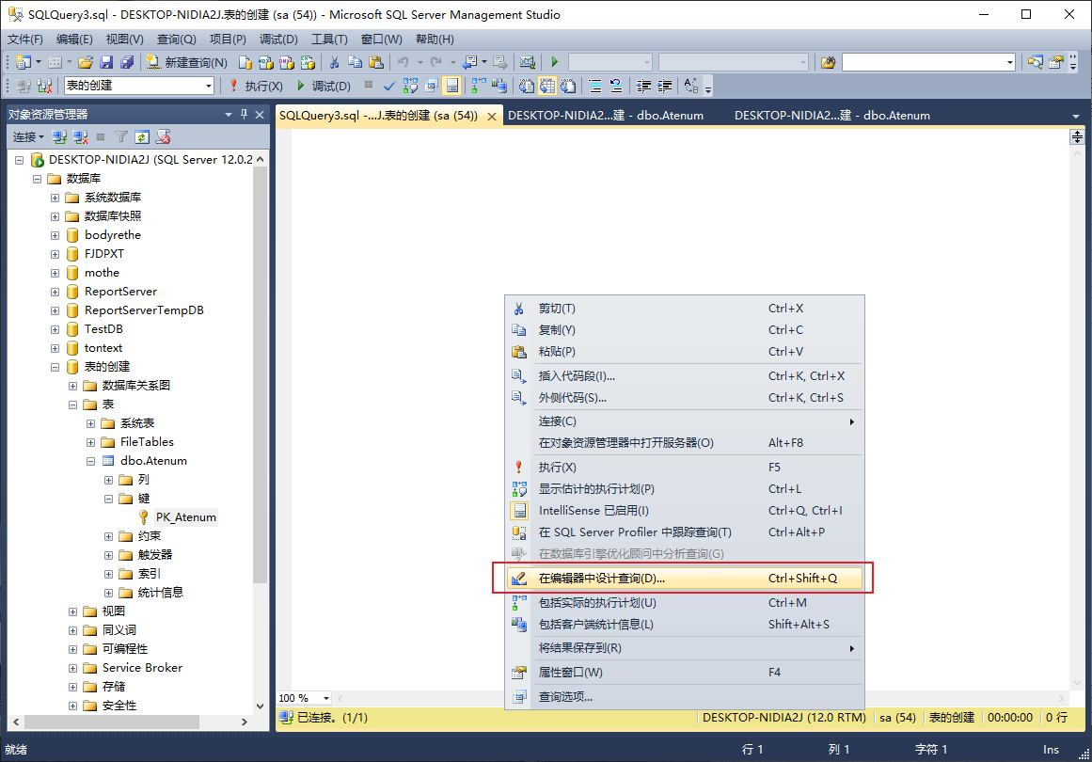
Task: Toggle 包括客户端统计信息 in context menu
Action: coord(686,624)
